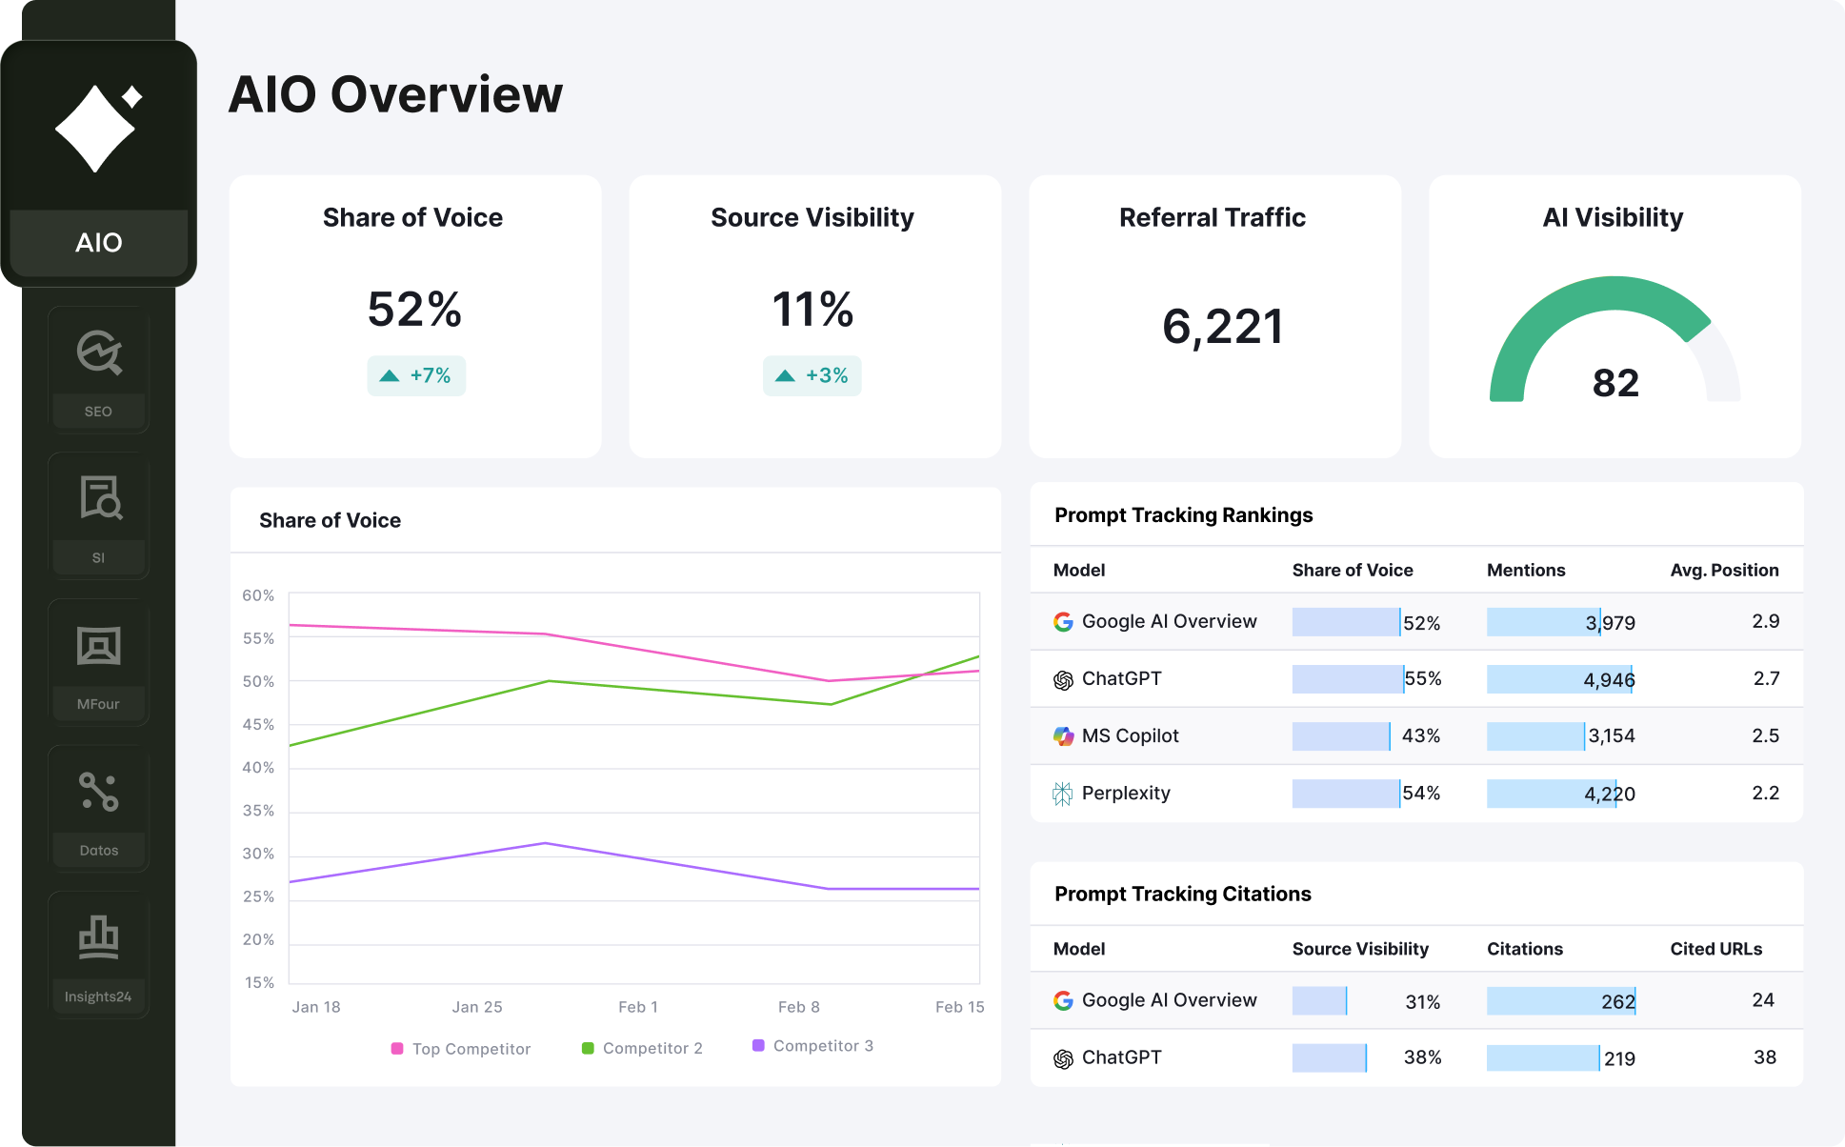Sort by Avg. Position column header

coord(1724,571)
